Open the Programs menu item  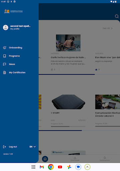(14, 56)
